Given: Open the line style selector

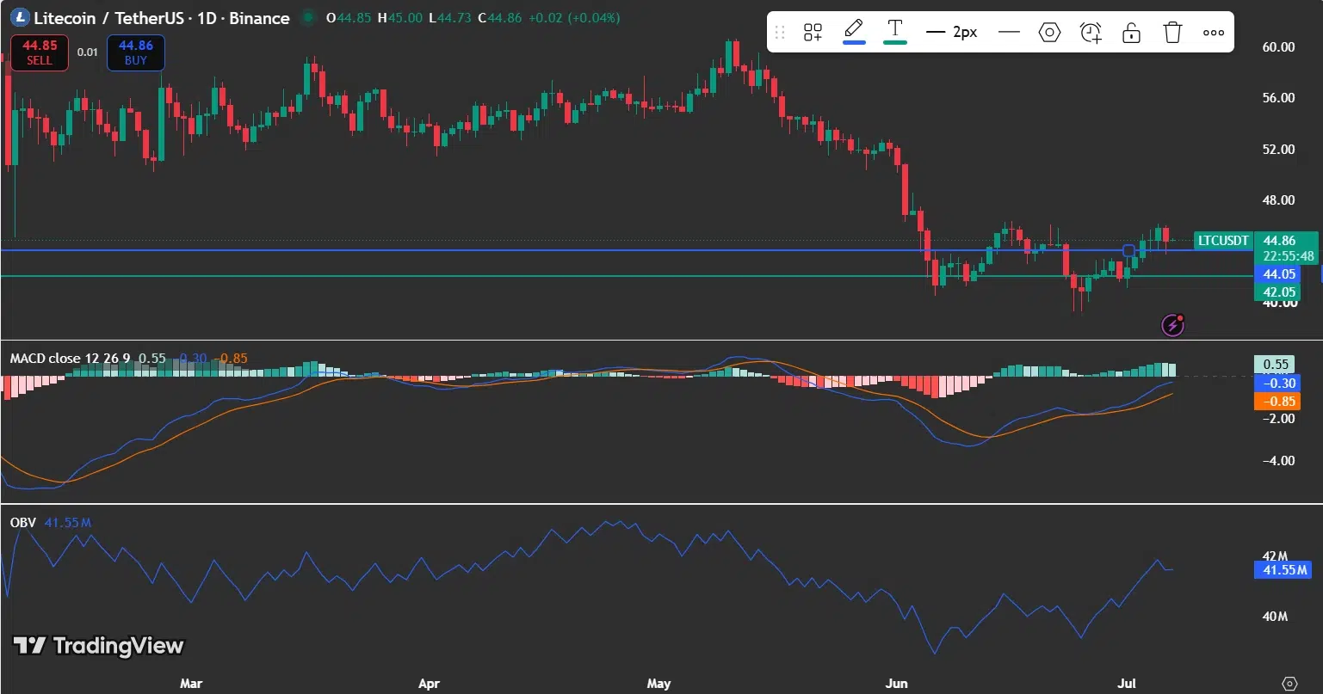Looking at the screenshot, I should coord(1009,33).
